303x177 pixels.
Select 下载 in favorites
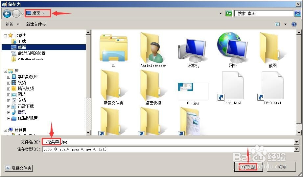pos(22,41)
